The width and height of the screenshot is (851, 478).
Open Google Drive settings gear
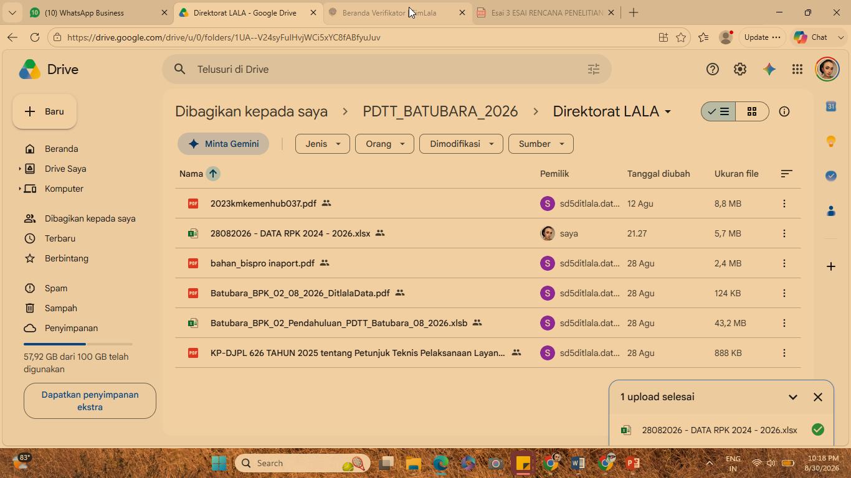(x=740, y=69)
